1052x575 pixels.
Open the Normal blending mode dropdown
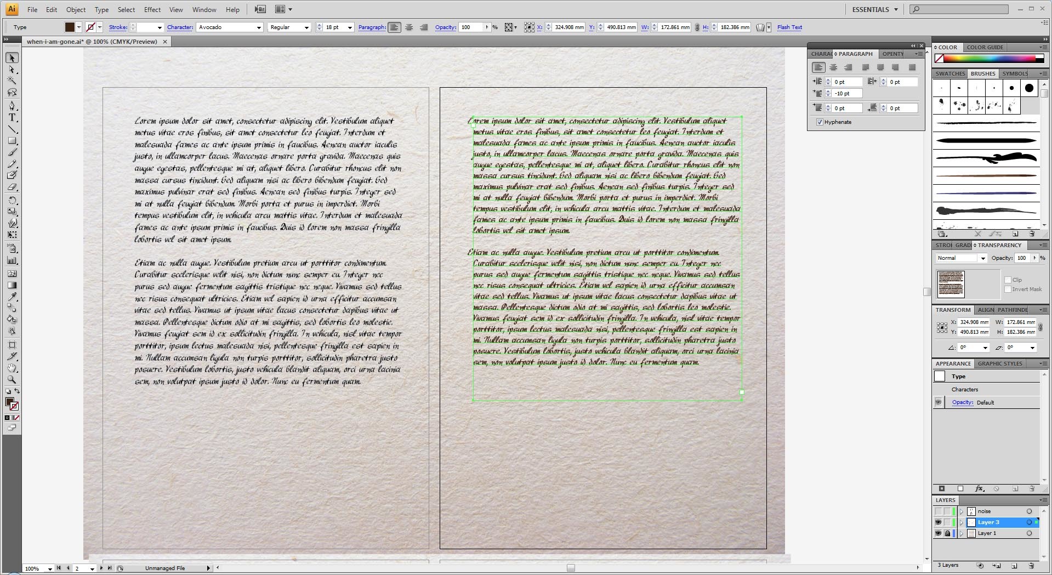[x=961, y=258]
